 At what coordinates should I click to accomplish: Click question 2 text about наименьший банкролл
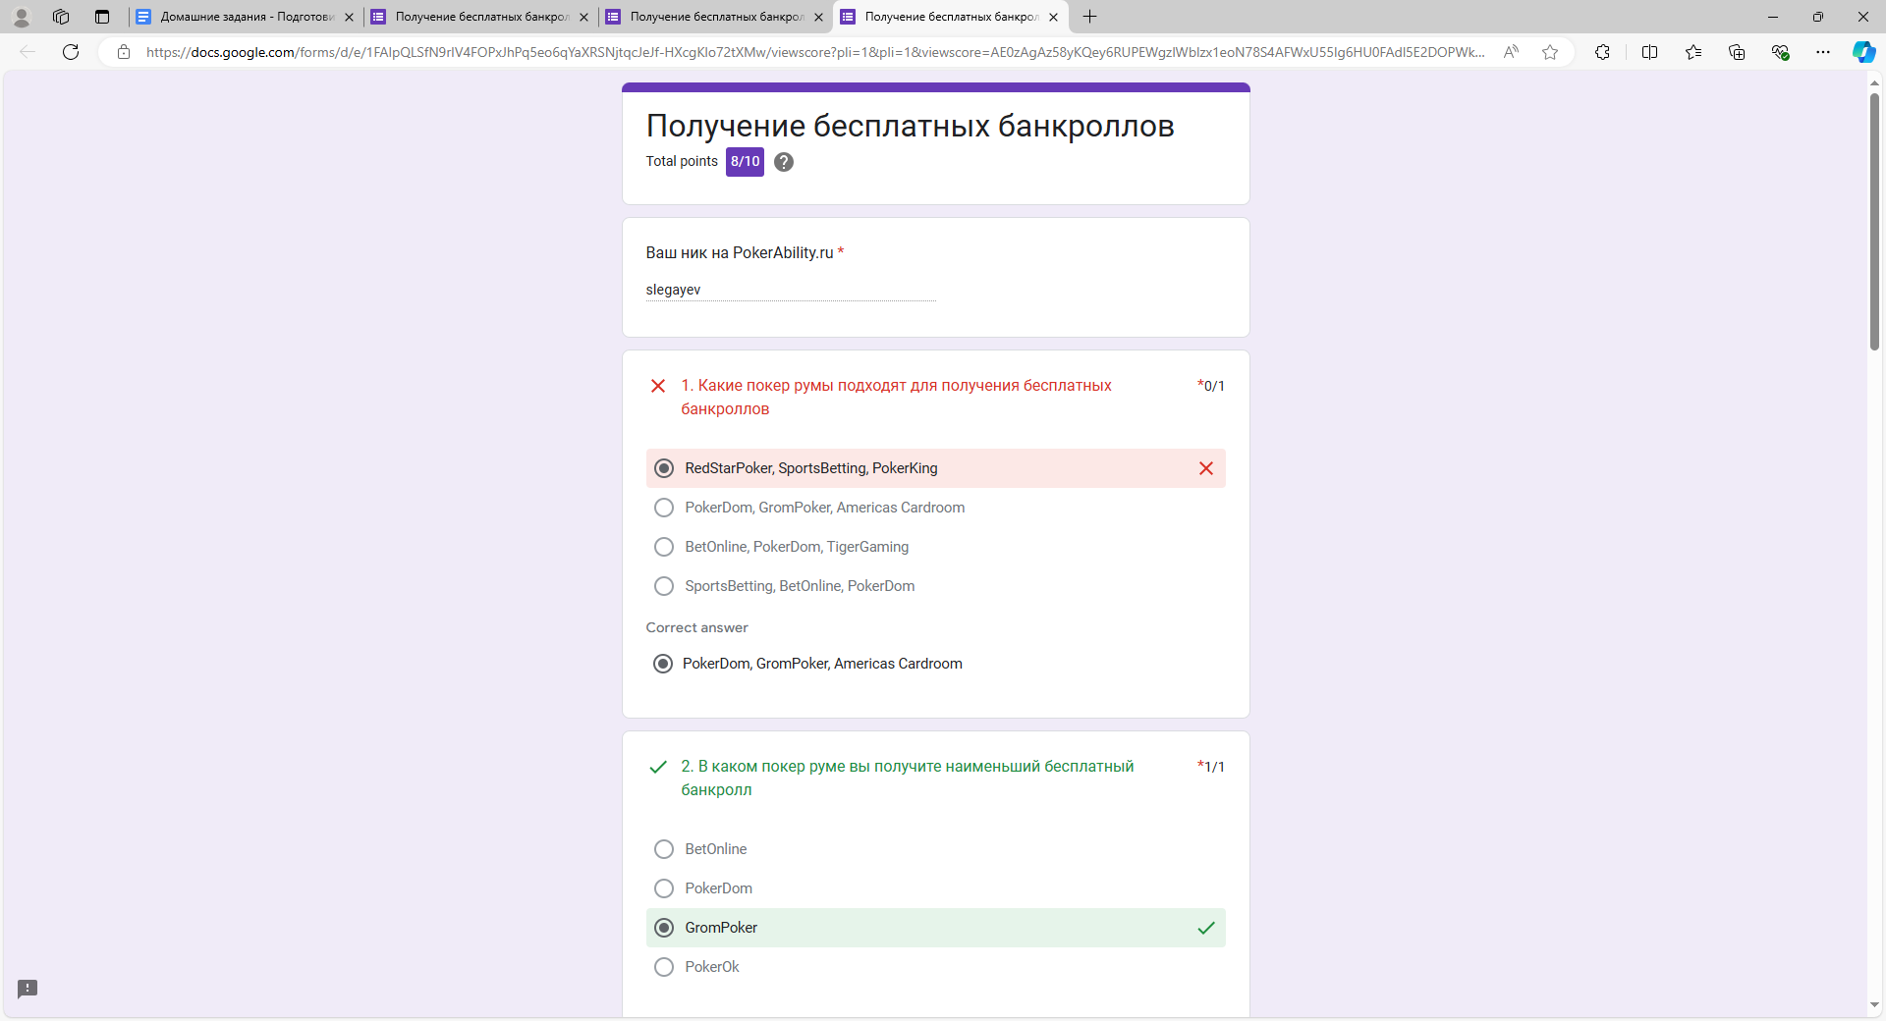pyautogui.click(x=907, y=779)
